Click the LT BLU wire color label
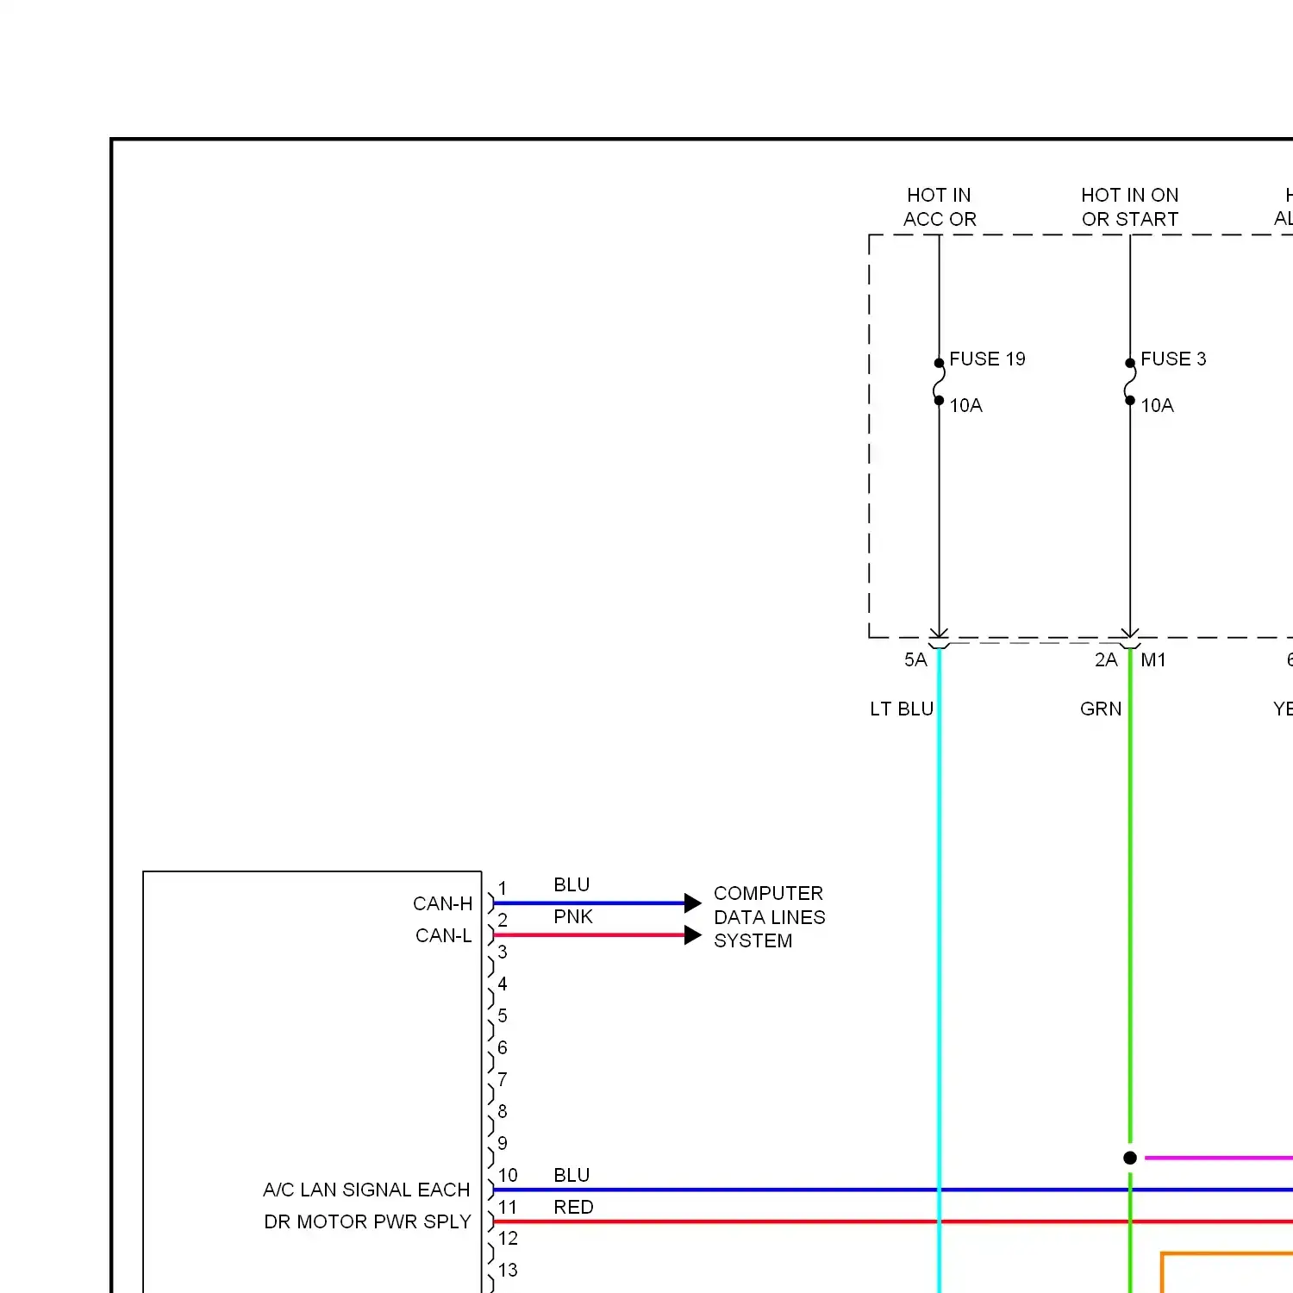Image resolution: width=1293 pixels, height=1293 pixels. click(x=902, y=709)
